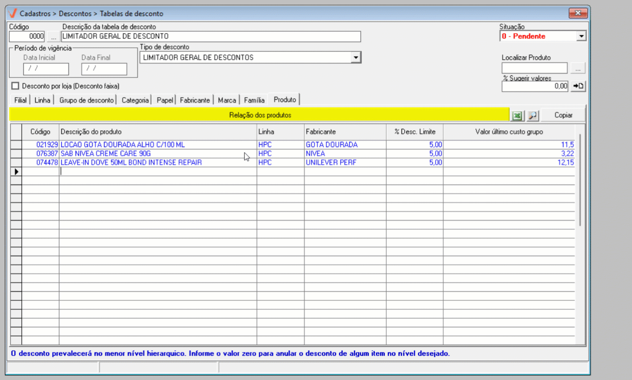This screenshot has height=380, width=632.
Task: Click the Data Inicial date field
Action: click(46, 69)
